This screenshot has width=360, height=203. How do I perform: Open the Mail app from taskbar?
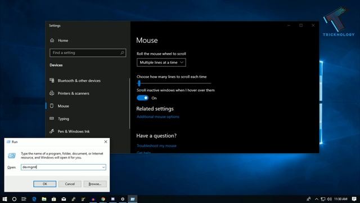click(x=64, y=199)
